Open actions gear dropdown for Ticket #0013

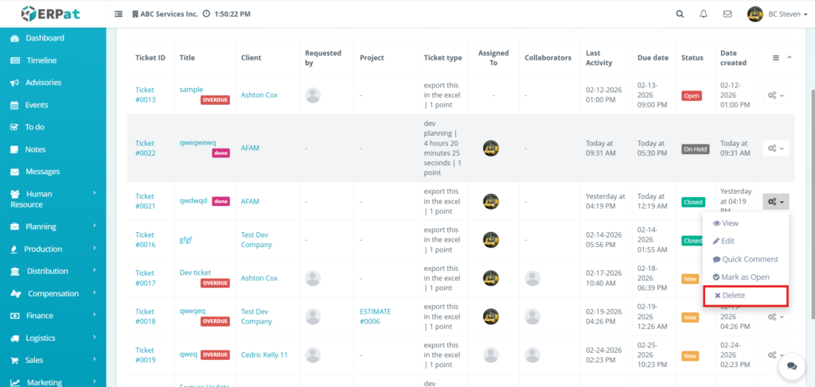[x=775, y=95]
